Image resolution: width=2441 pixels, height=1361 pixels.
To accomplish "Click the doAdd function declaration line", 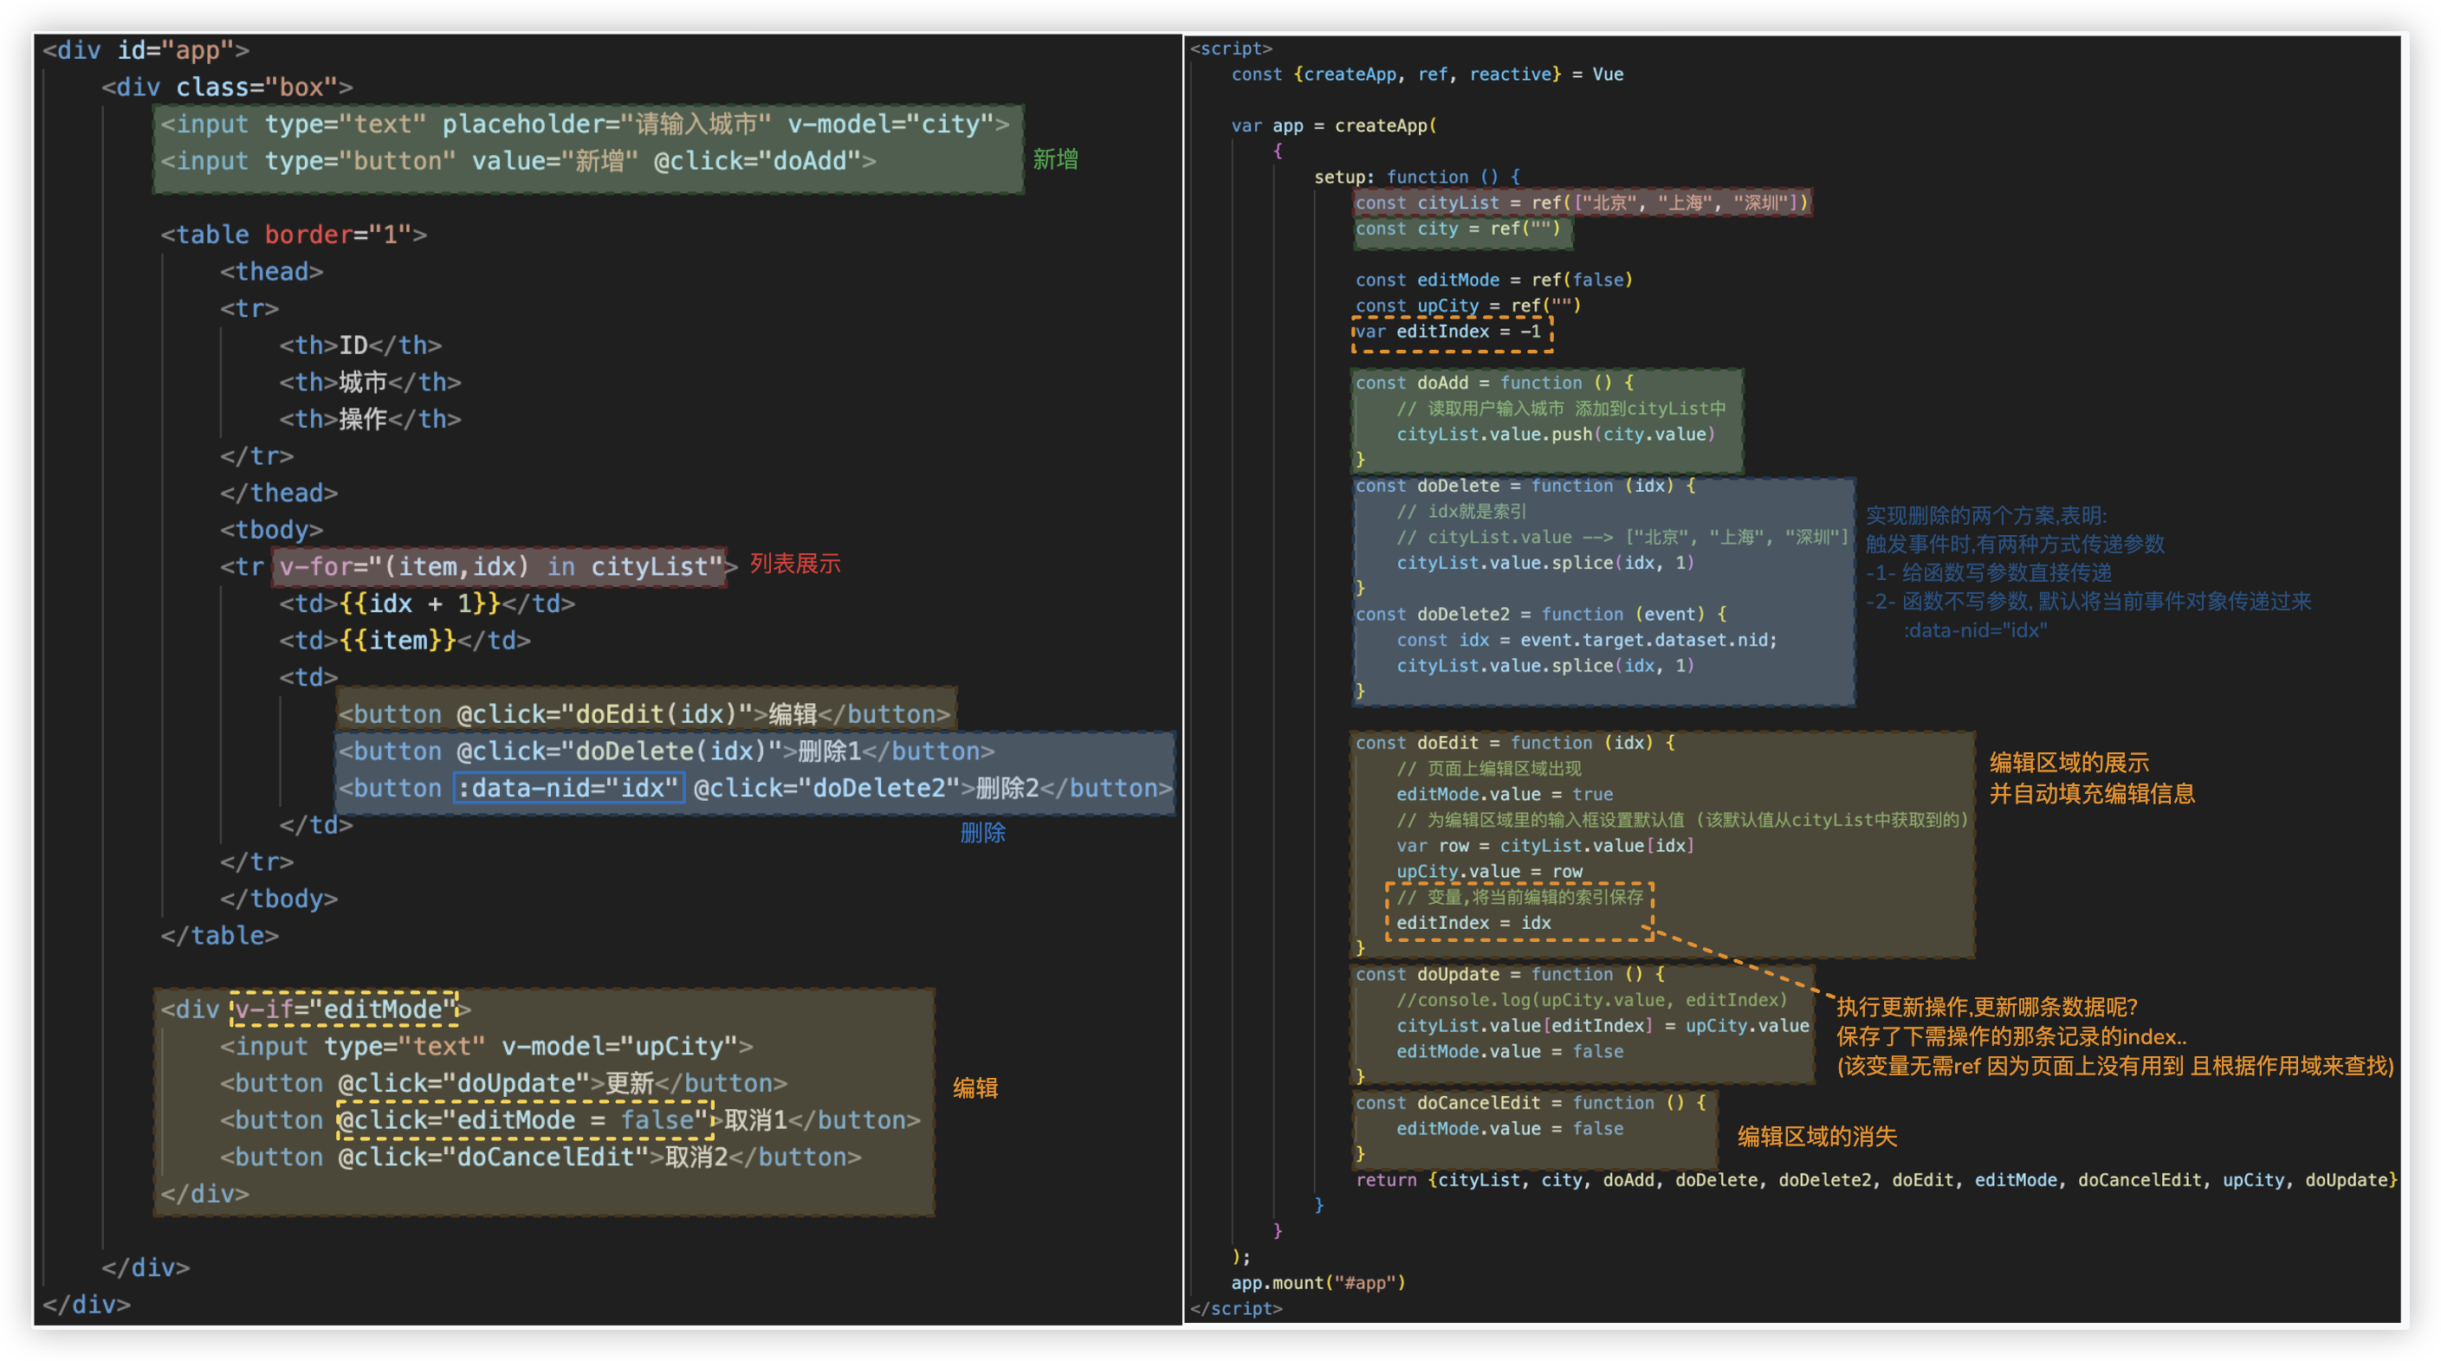I will coord(1493,383).
